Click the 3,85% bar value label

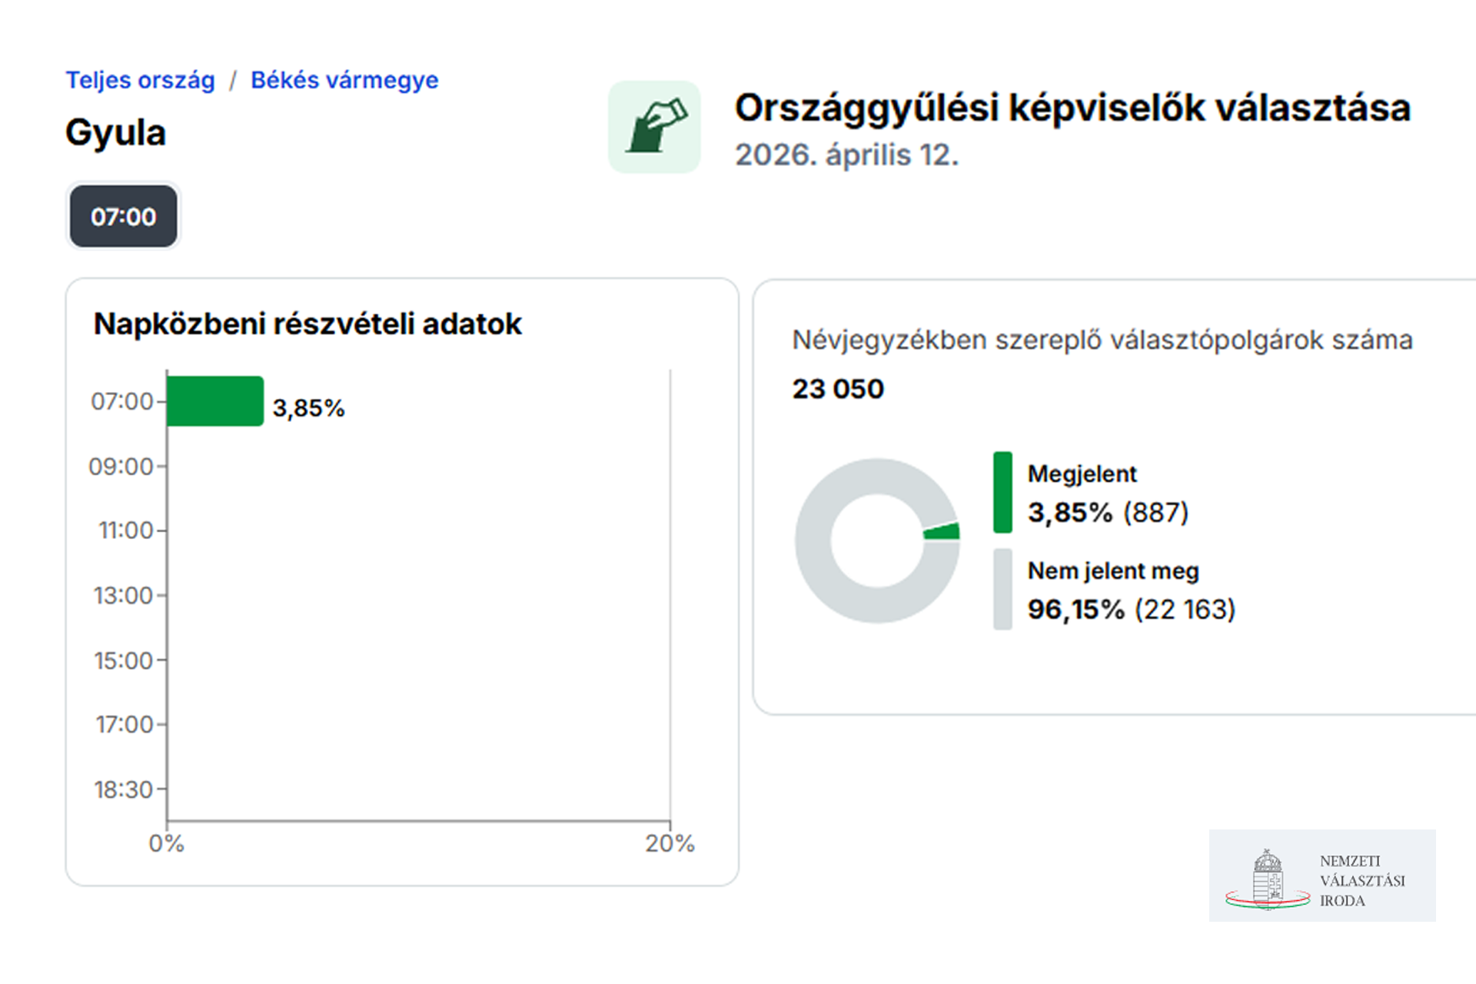(x=308, y=408)
